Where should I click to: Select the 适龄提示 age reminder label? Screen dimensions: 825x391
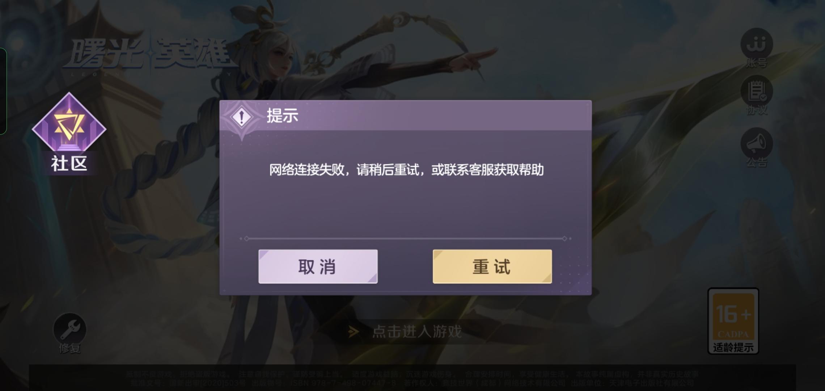[733, 347]
